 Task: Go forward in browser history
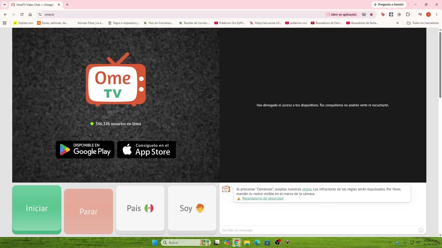pyautogui.click(x=13, y=14)
